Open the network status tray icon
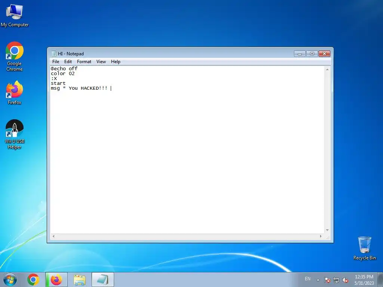This screenshot has height=287, width=383. click(336, 280)
